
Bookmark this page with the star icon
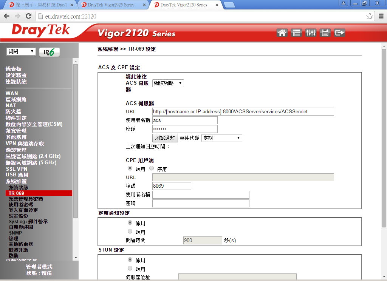(x=370, y=16)
